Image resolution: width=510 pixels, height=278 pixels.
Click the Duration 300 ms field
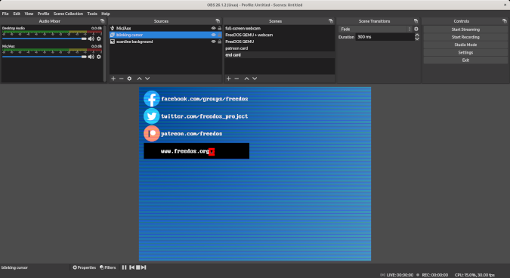click(x=385, y=37)
